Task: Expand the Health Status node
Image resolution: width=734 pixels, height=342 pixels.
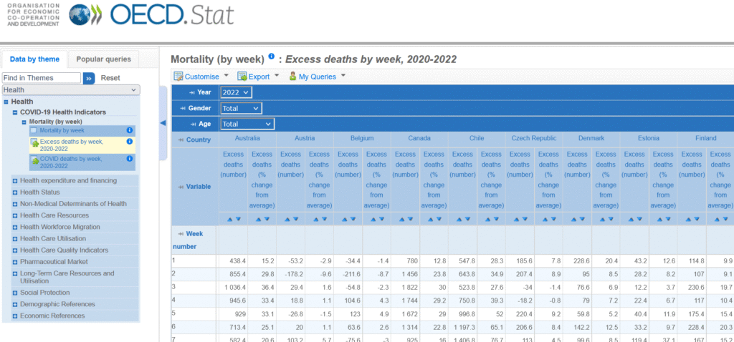Action: [15, 192]
